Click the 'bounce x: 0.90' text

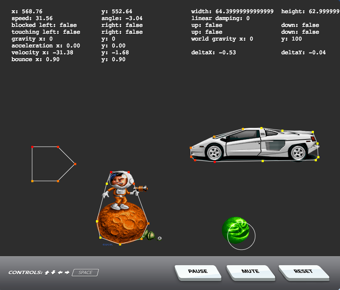tap(36, 59)
